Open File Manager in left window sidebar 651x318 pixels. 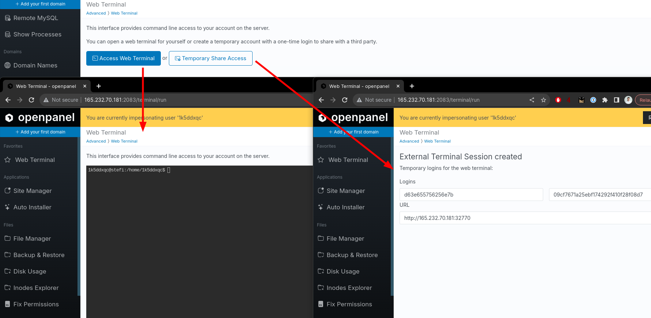(x=28, y=238)
